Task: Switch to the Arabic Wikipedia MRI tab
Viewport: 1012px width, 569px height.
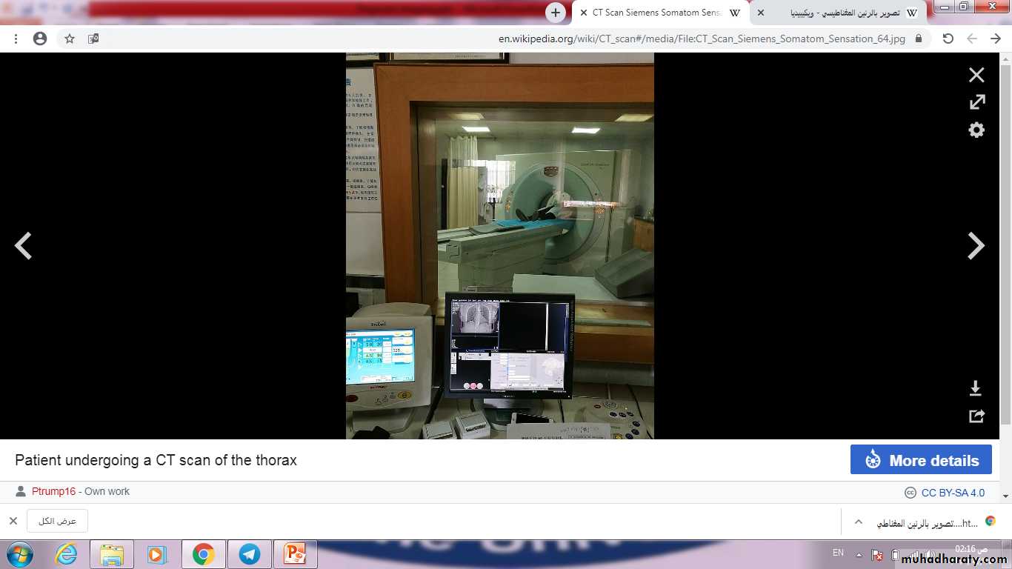Action: pyautogui.click(x=845, y=13)
